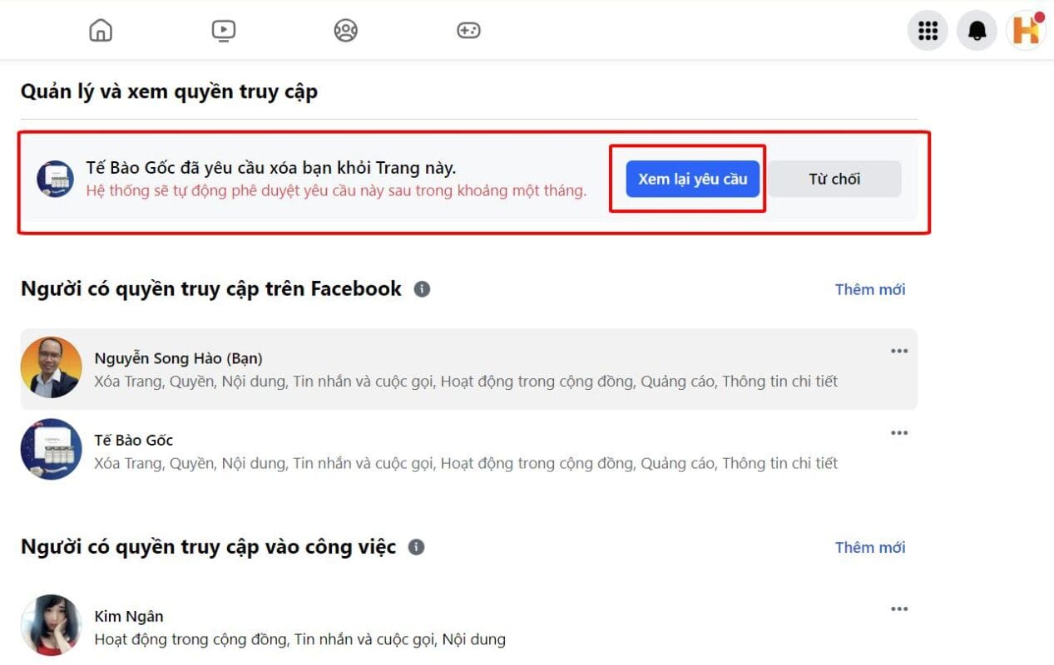Open the Video (Watch) tab icon
This screenshot has width=1054, height=665.
click(x=223, y=31)
